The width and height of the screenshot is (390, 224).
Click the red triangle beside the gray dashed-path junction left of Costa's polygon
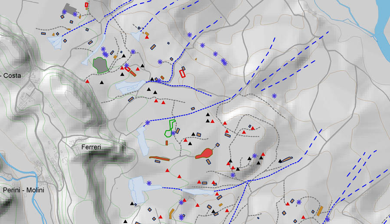pyautogui.click(x=87, y=81)
